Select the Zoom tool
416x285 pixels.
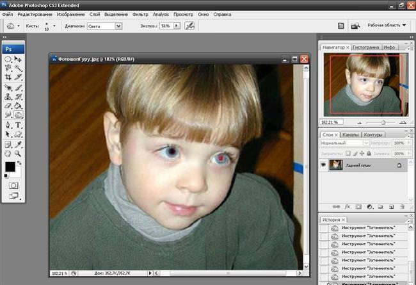pos(18,154)
